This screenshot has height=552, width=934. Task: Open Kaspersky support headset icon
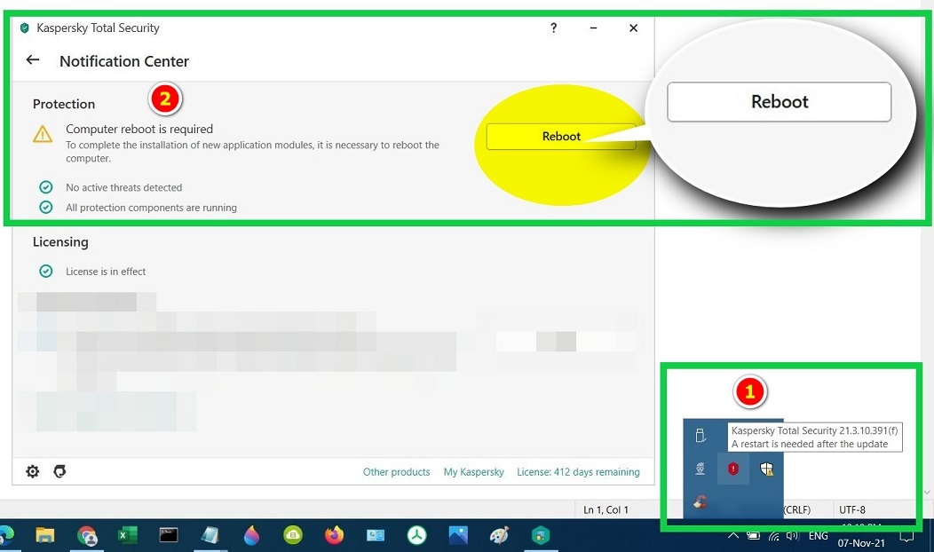tap(59, 471)
